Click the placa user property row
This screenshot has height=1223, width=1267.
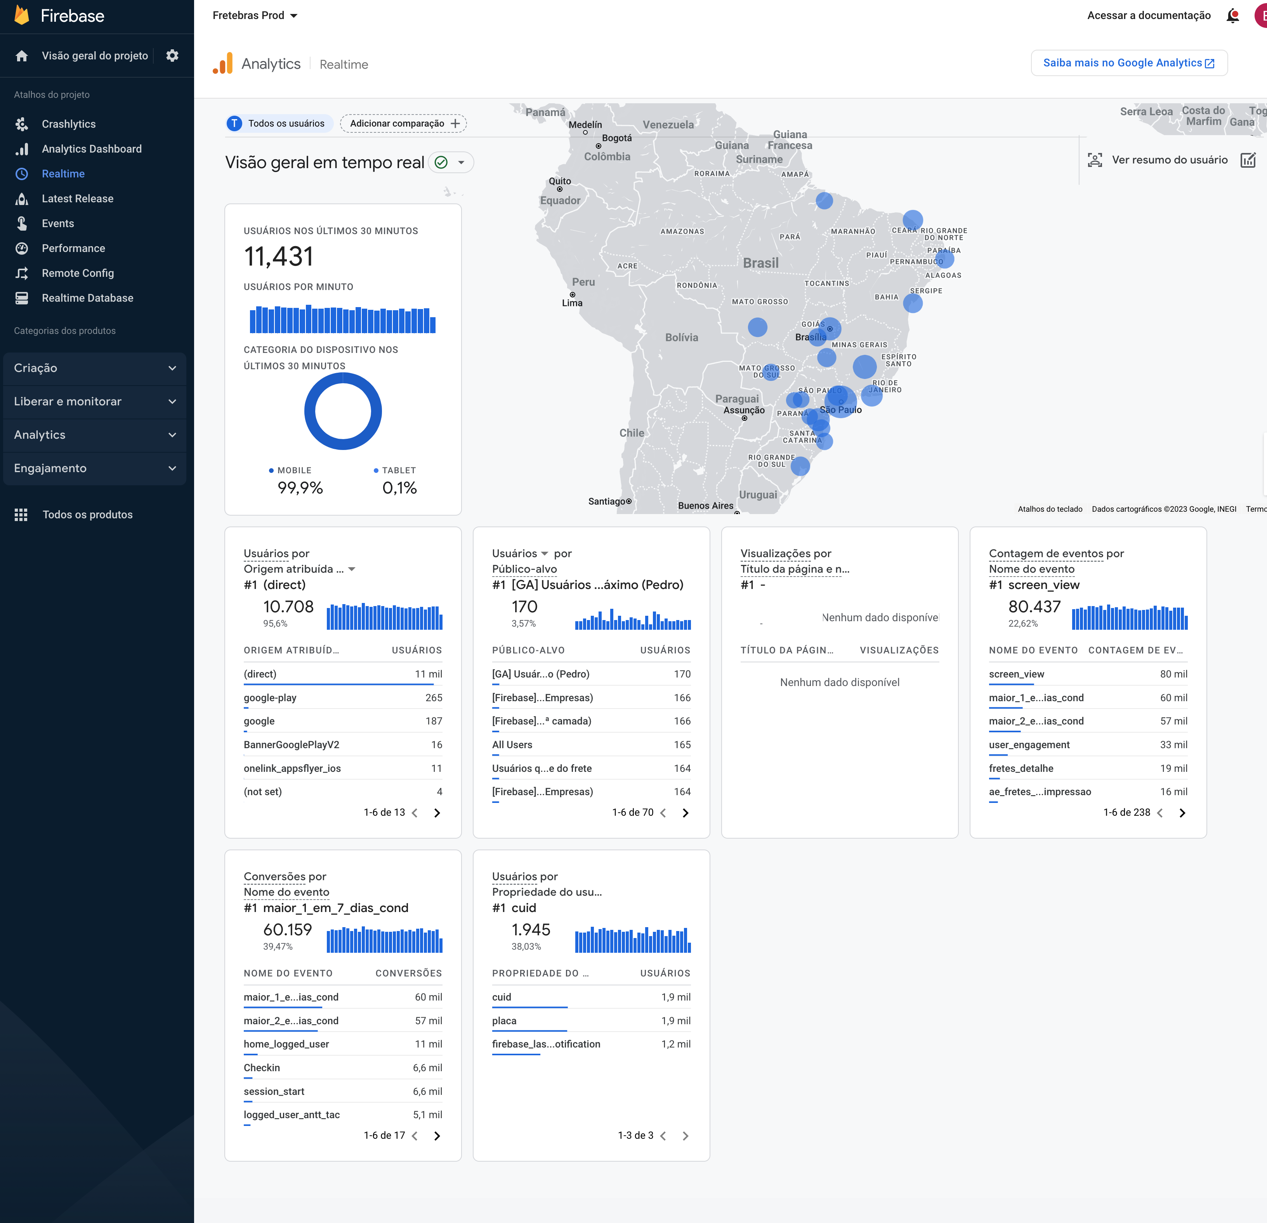pyautogui.click(x=591, y=1021)
